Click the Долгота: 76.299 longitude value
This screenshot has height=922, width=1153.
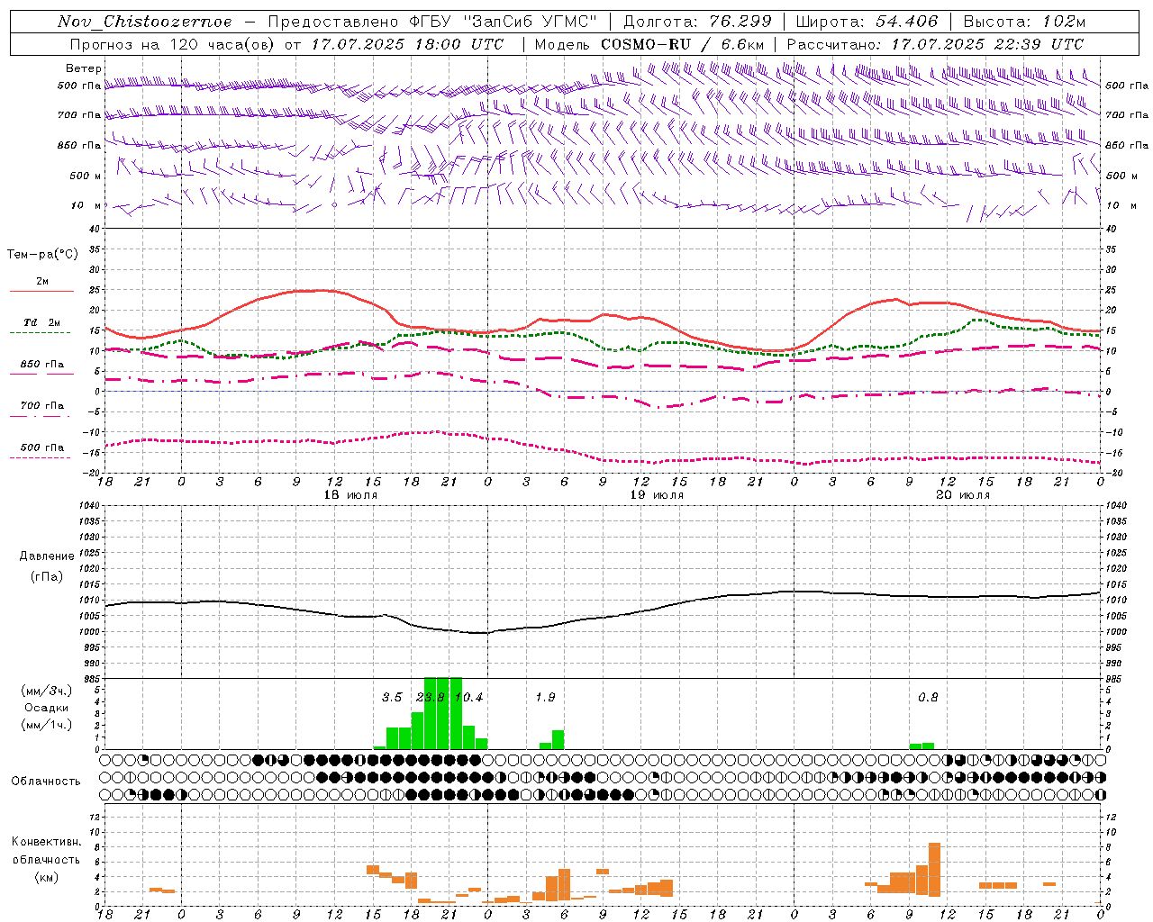698,22
